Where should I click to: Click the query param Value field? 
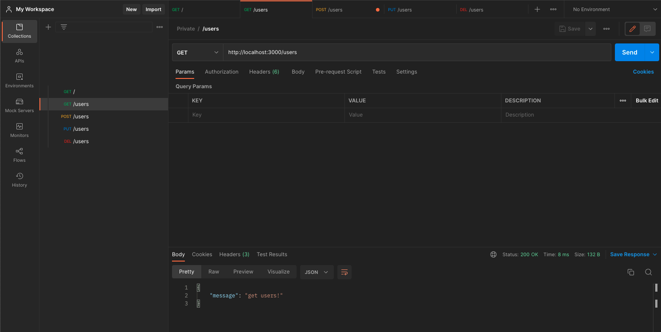tap(423, 115)
